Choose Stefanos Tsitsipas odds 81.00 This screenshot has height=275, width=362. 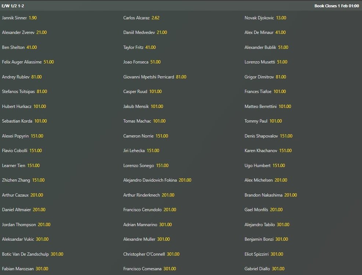click(x=42, y=92)
